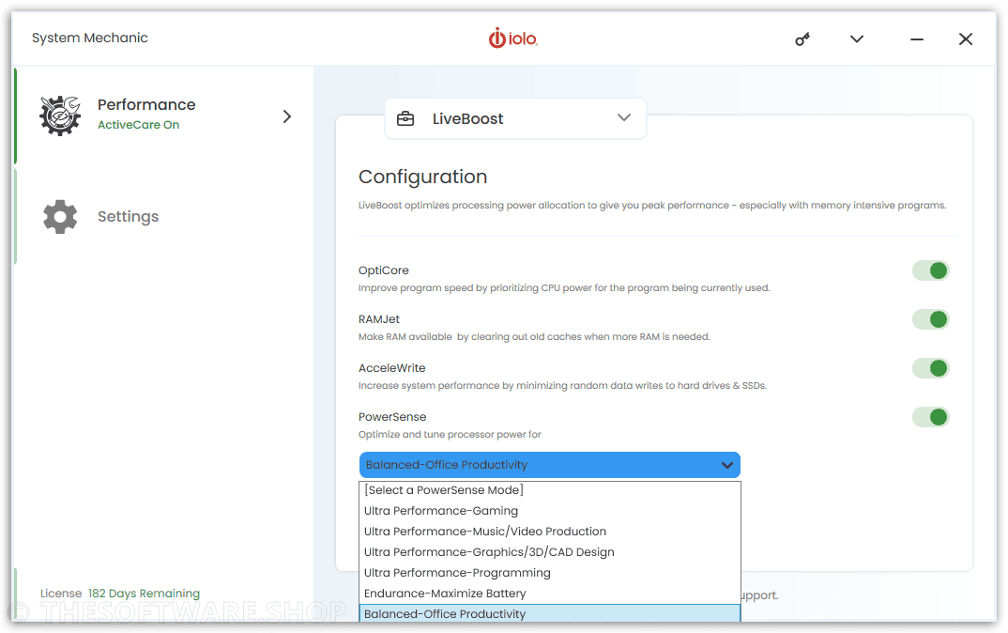Close the System Mechanic window
Viewport: 1008px width, 633px height.
click(x=966, y=39)
